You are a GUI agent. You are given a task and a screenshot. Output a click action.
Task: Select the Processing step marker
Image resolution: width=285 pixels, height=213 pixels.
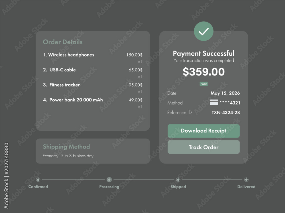[109, 180]
